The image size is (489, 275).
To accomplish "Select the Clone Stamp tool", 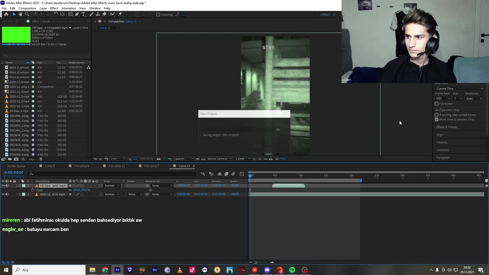I will coord(98,14).
